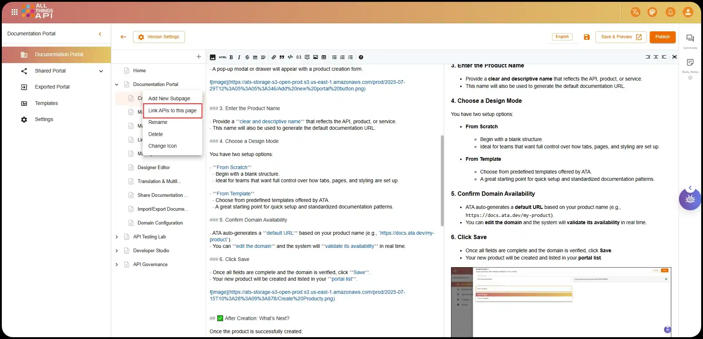Click the product creation screenshot in preview
The image size is (703, 339).
click(561, 302)
